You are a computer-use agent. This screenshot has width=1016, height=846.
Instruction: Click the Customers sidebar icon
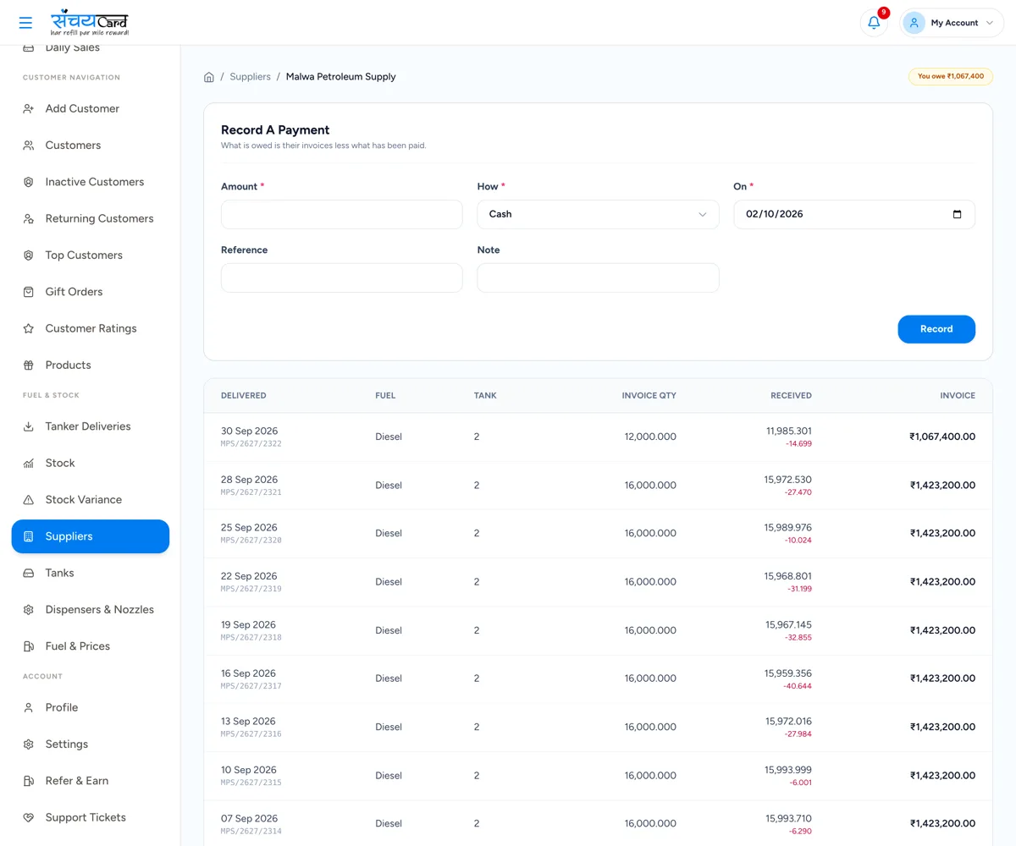[28, 146]
